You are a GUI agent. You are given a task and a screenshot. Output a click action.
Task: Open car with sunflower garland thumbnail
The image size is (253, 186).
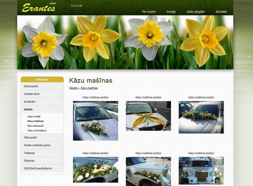(x=201, y=117)
